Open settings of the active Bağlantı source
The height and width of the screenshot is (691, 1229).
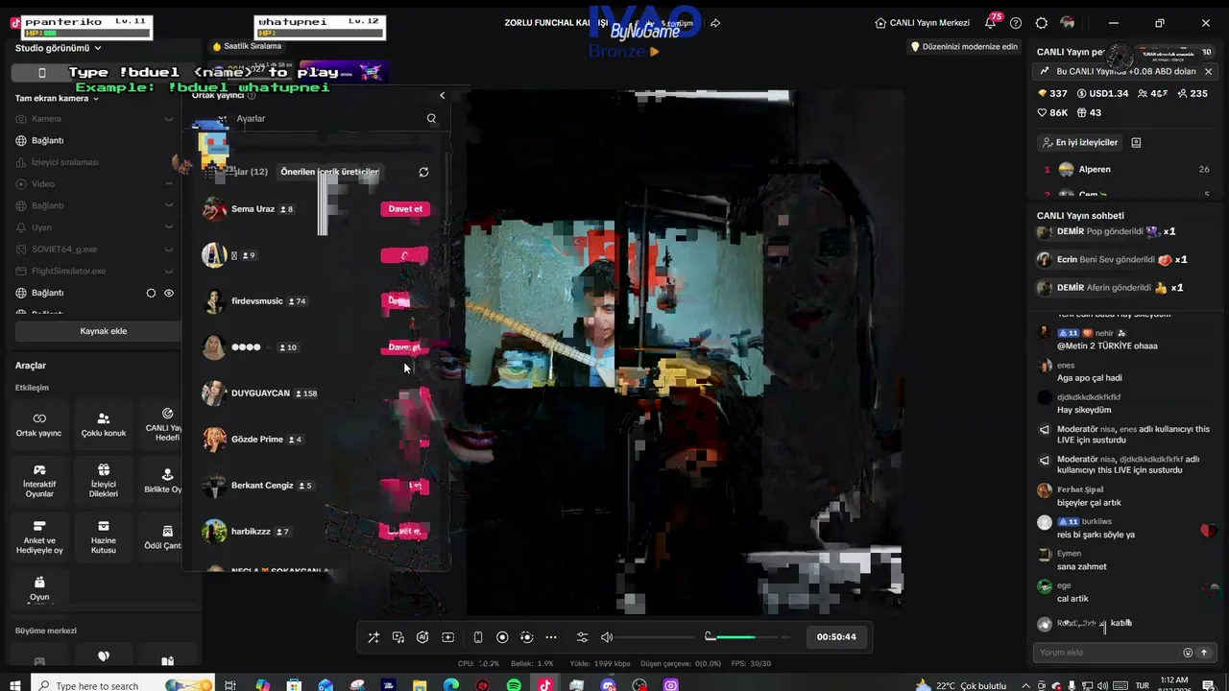coord(151,293)
